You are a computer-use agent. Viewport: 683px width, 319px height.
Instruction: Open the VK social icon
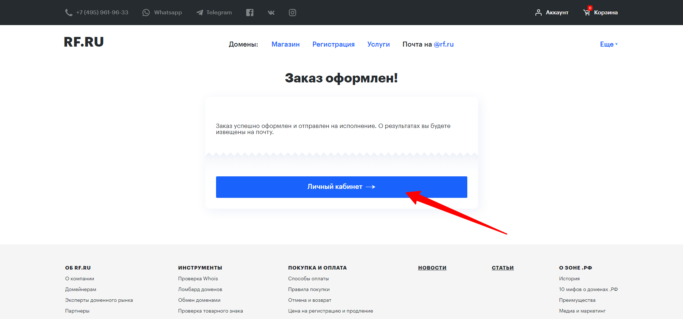[x=271, y=13]
